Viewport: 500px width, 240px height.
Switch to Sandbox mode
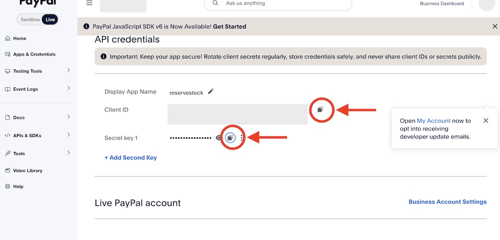coord(29,19)
